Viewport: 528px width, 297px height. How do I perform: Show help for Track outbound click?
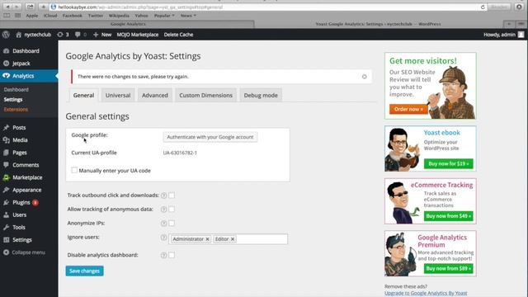[163, 196]
